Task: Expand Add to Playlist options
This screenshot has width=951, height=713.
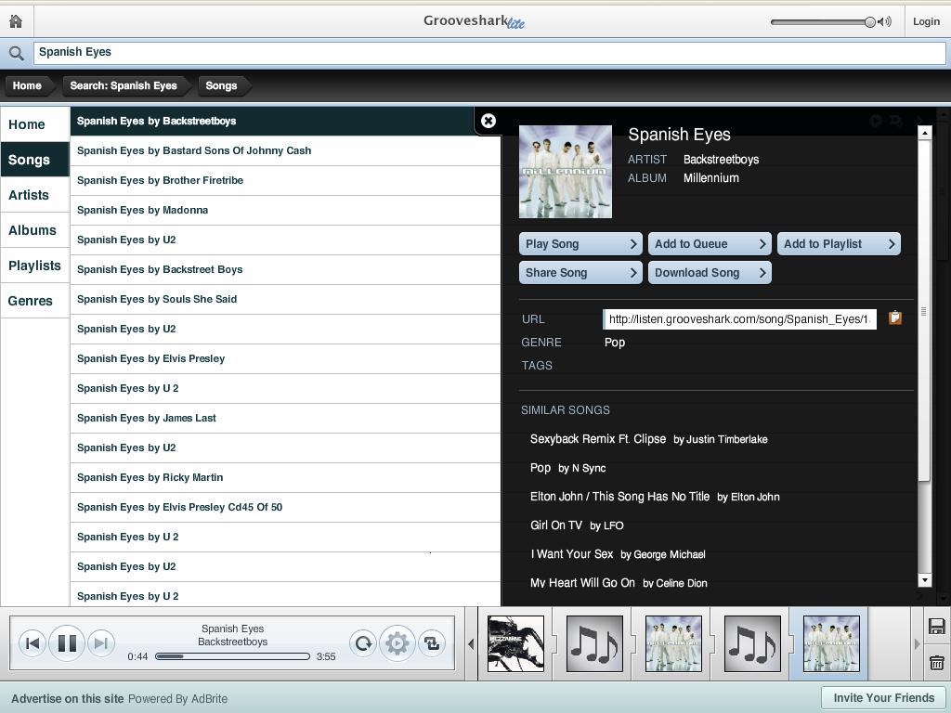Action: click(x=839, y=244)
